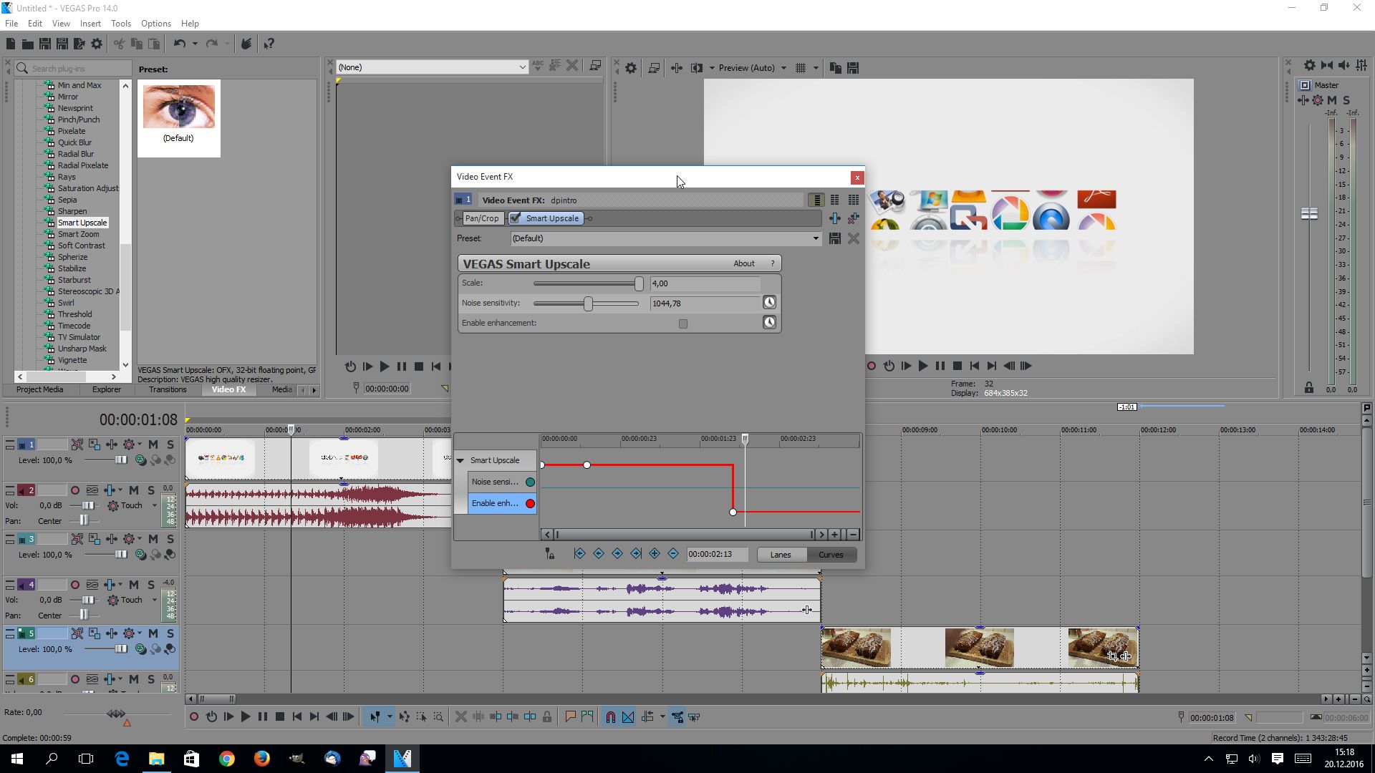1375x773 pixels.
Task: Click Record button in main transport bar
Action: (193, 716)
